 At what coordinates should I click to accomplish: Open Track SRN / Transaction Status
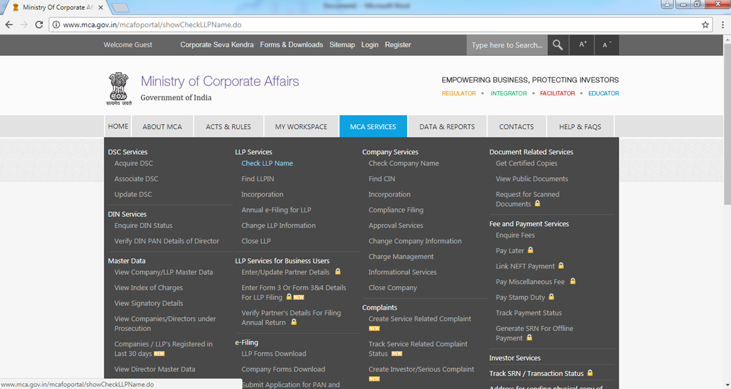(536, 374)
